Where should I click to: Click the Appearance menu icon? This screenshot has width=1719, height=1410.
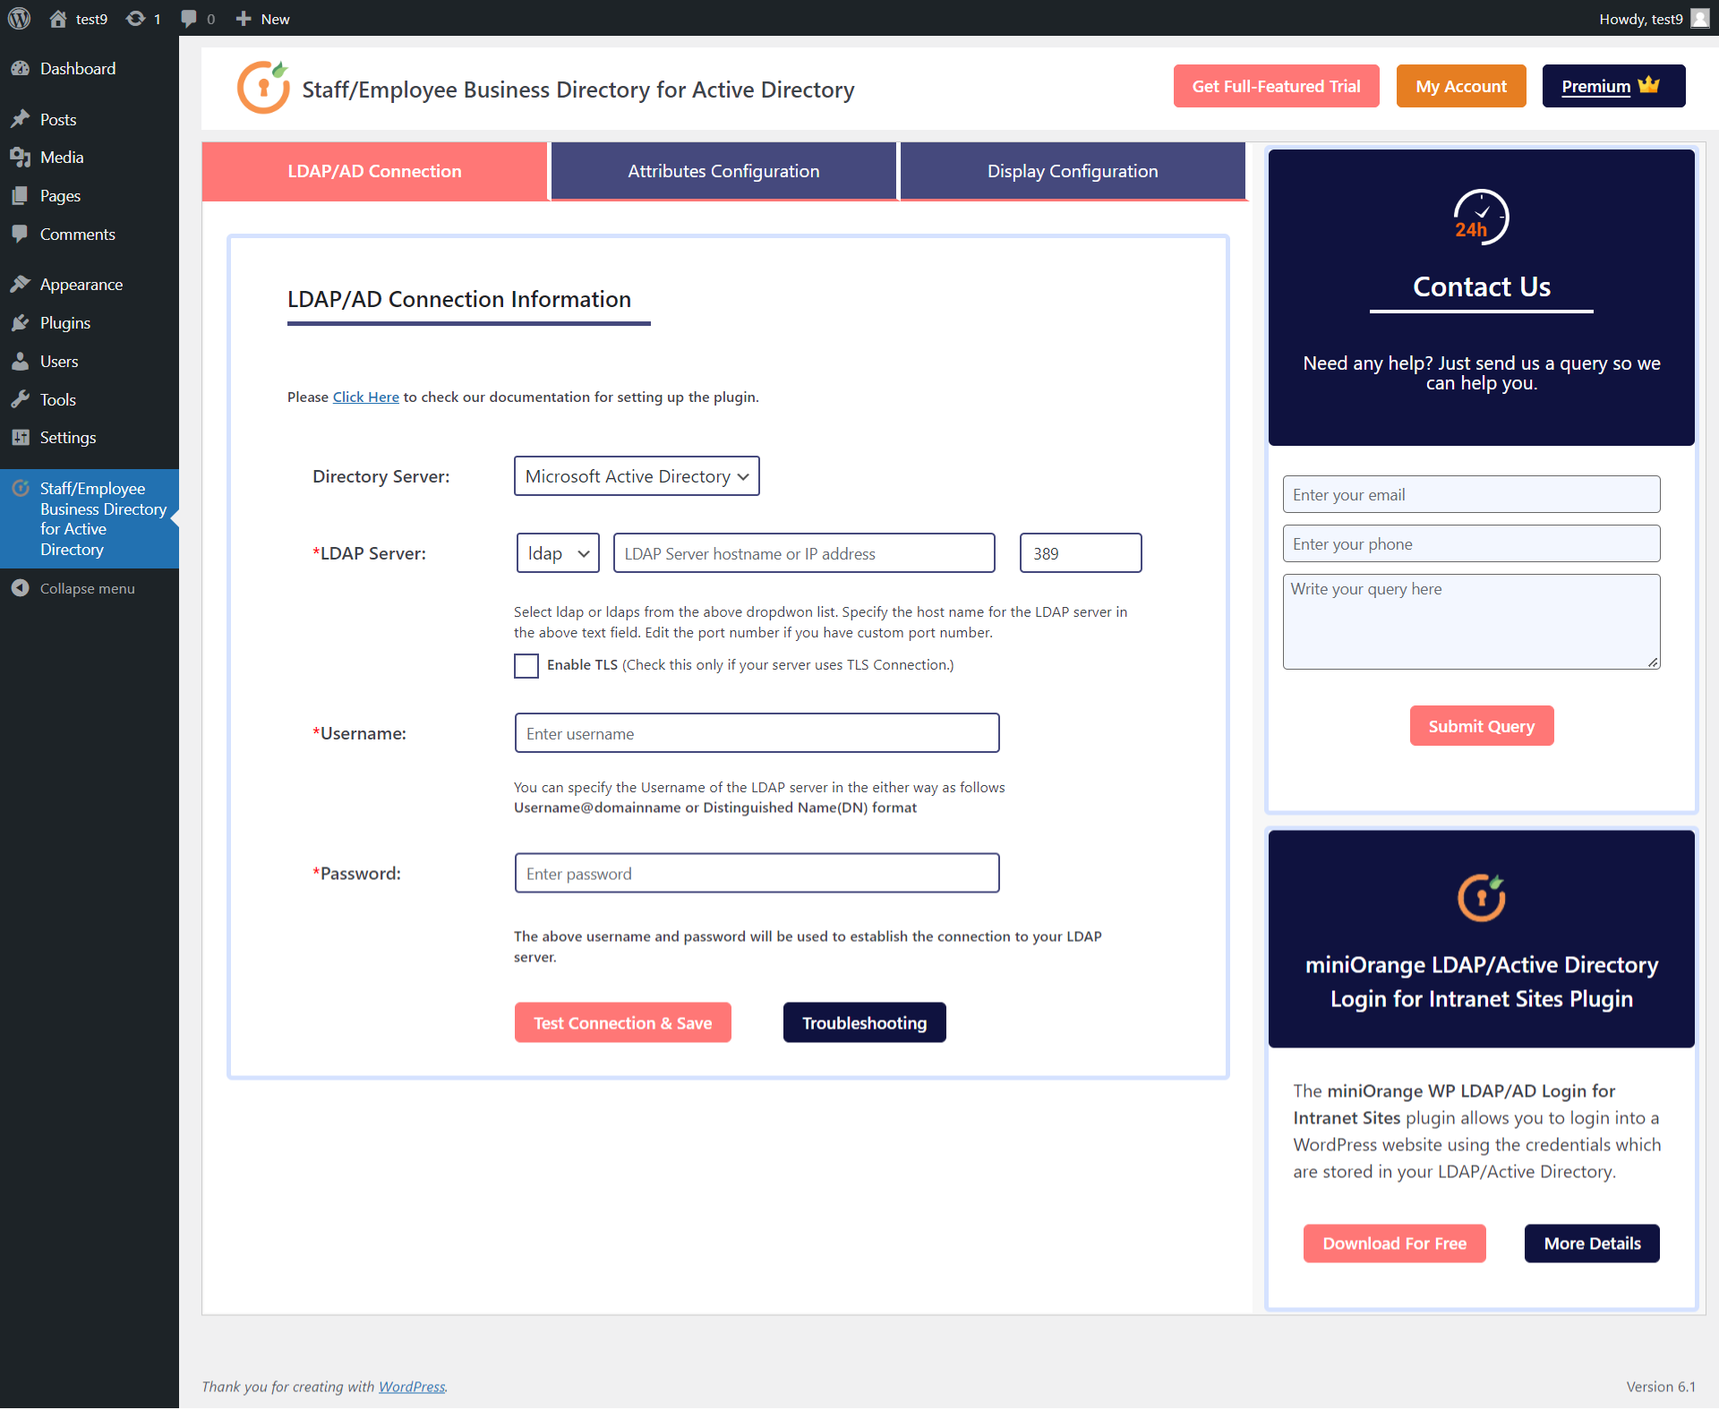point(20,284)
